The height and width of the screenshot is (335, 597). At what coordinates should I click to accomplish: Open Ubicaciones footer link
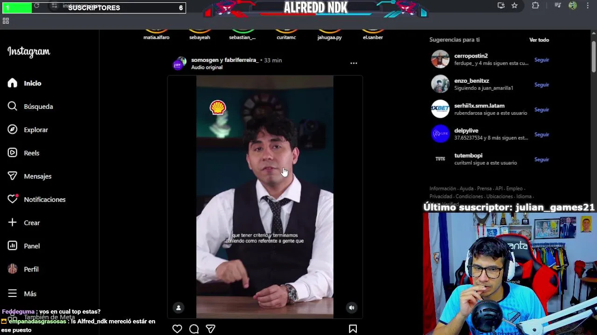click(500, 196)
